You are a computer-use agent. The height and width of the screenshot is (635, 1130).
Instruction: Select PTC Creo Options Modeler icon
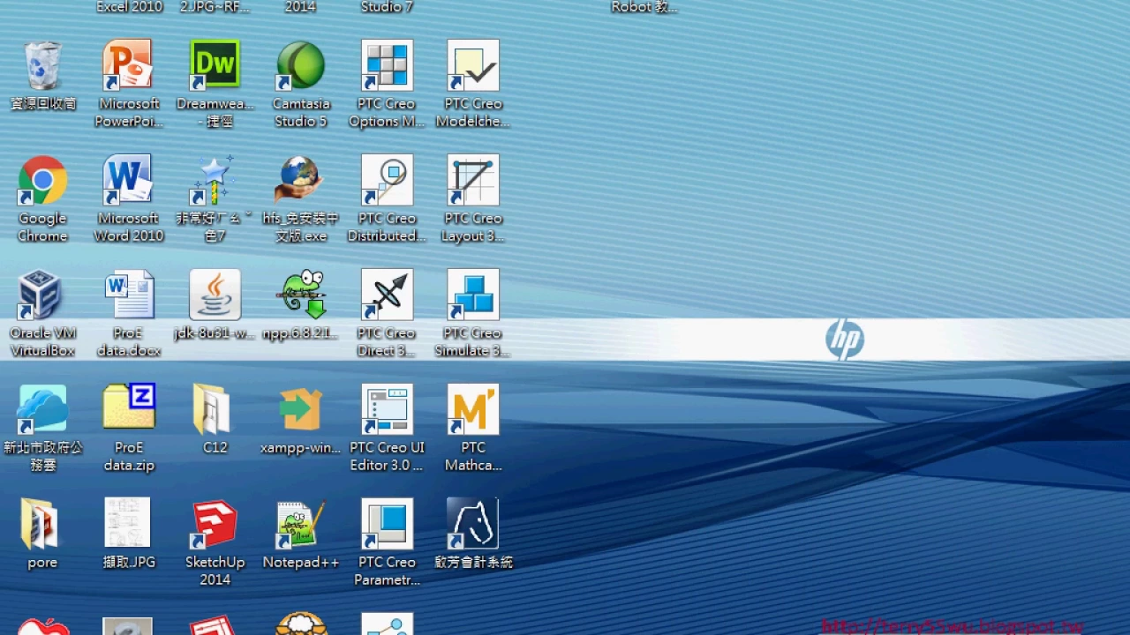coord(387,65)
